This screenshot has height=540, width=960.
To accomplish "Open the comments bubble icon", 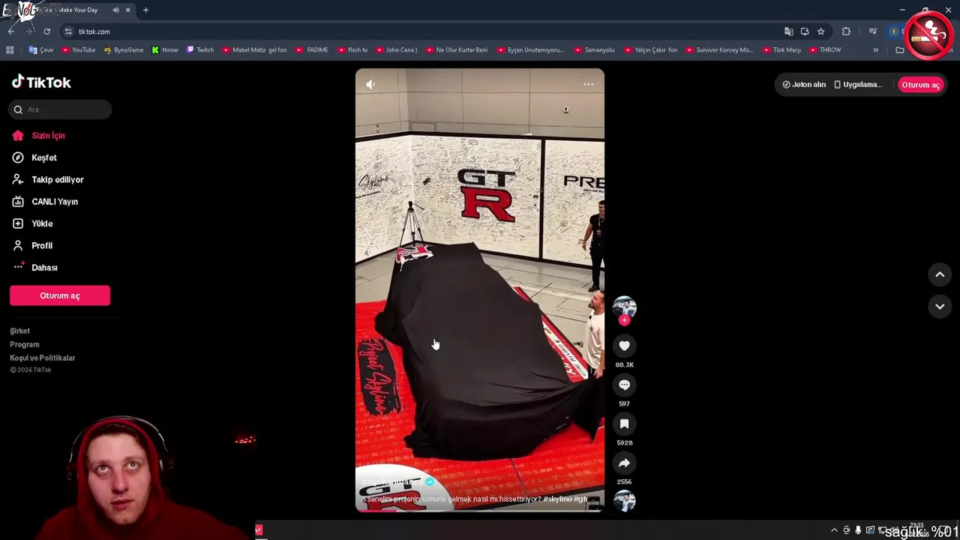I will (x=624, y=385).
